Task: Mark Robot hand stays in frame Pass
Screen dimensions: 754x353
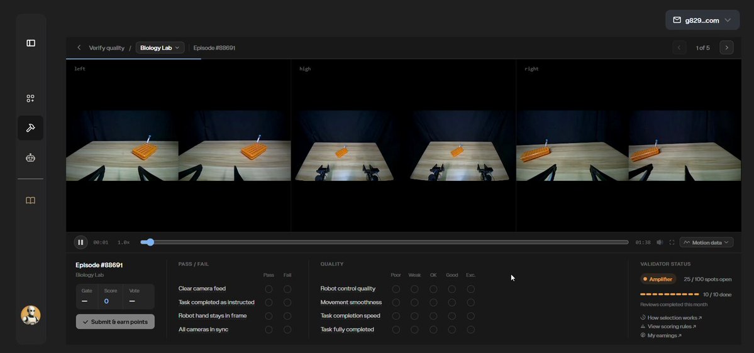Action: [269, 316]
